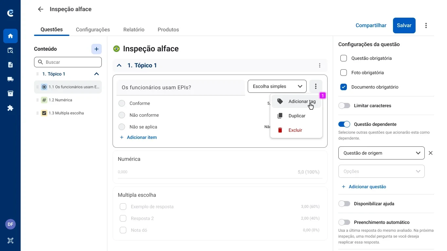Open the Escolha simples dropdown
The image size is (447, 251).
click(277, 86)
